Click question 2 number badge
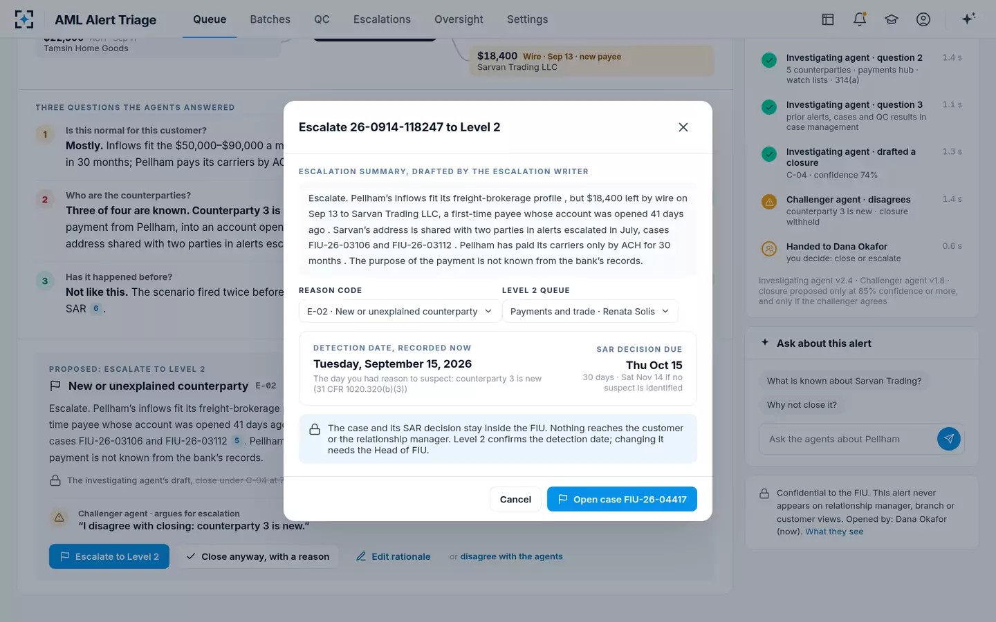 45,199
